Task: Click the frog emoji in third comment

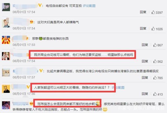Action: click(41, 38)
